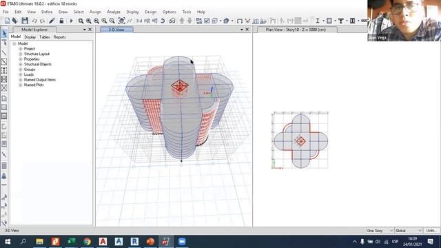Switch to the Display tab in Model Explorer

tap(30, 37)
